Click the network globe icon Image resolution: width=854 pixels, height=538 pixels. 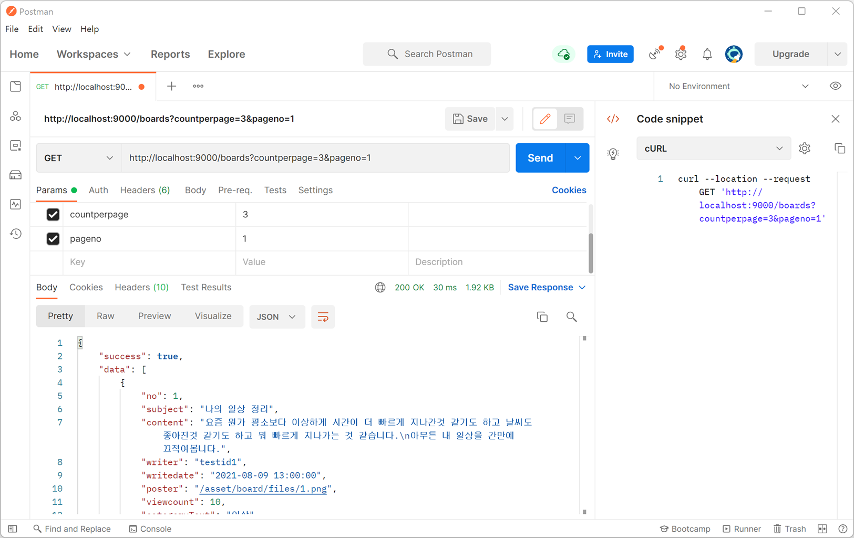(380, 288)
